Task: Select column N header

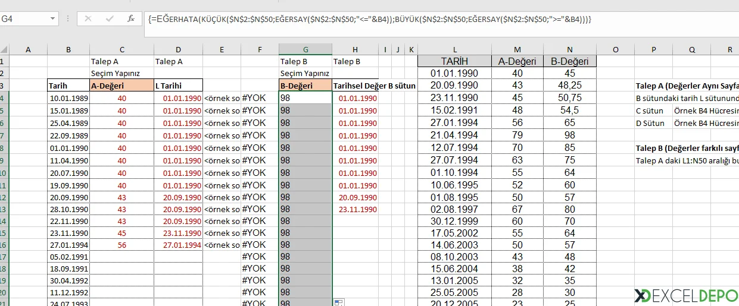Action: tap(570, 49)
